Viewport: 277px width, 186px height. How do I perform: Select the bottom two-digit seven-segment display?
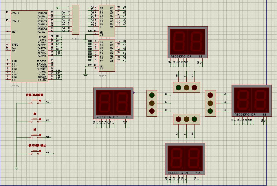pyautogui.click(x=185, y=159)
